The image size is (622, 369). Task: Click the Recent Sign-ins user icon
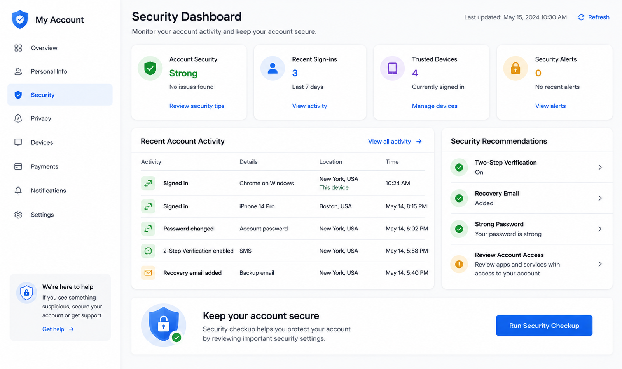pyautogui.click(x=273, y=68)
